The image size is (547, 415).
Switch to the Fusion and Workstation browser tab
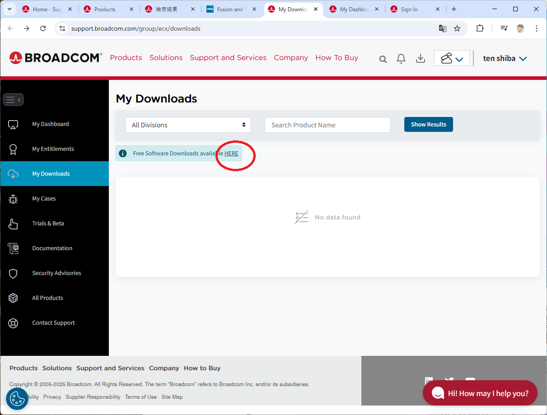(x=231, y=9)
